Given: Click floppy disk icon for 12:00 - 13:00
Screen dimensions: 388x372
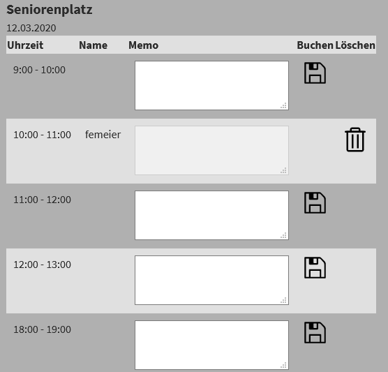Looking at the screenshot, I should coord(315,267).
